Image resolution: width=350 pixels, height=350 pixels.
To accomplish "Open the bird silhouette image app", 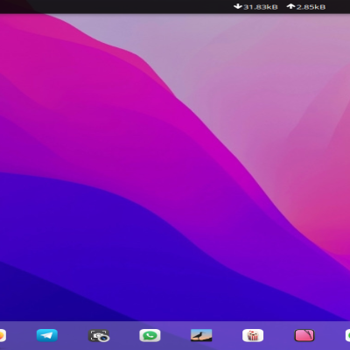I will tap(201, 335).
